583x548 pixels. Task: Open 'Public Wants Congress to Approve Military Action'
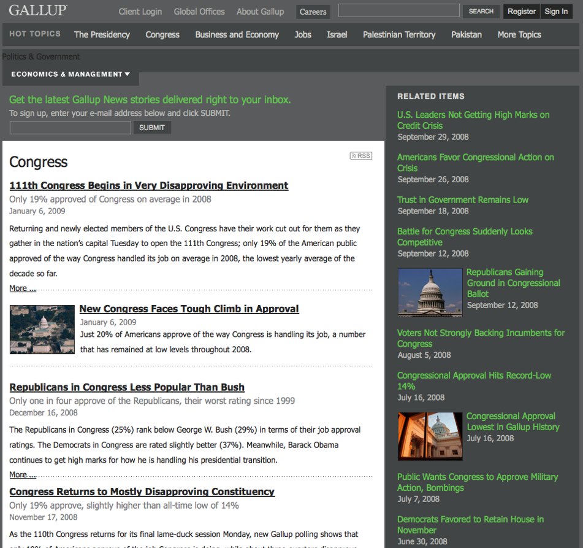click(x=478, y=482)
